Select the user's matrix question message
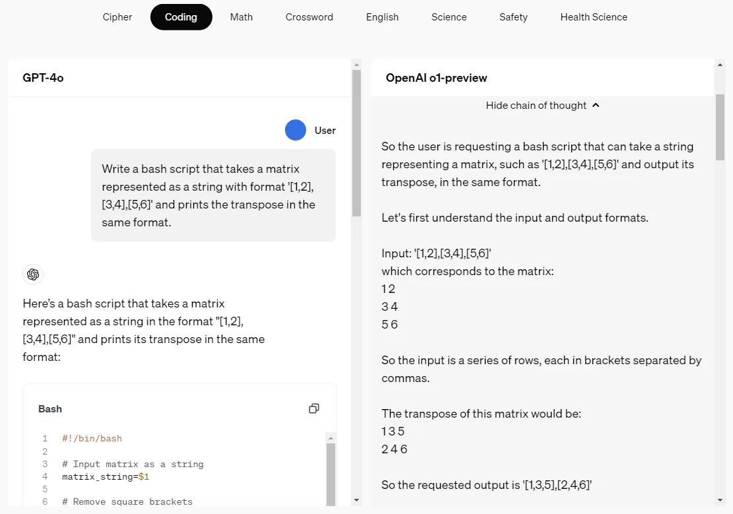This screenshot has height=514, width=733. click(212, 195)
